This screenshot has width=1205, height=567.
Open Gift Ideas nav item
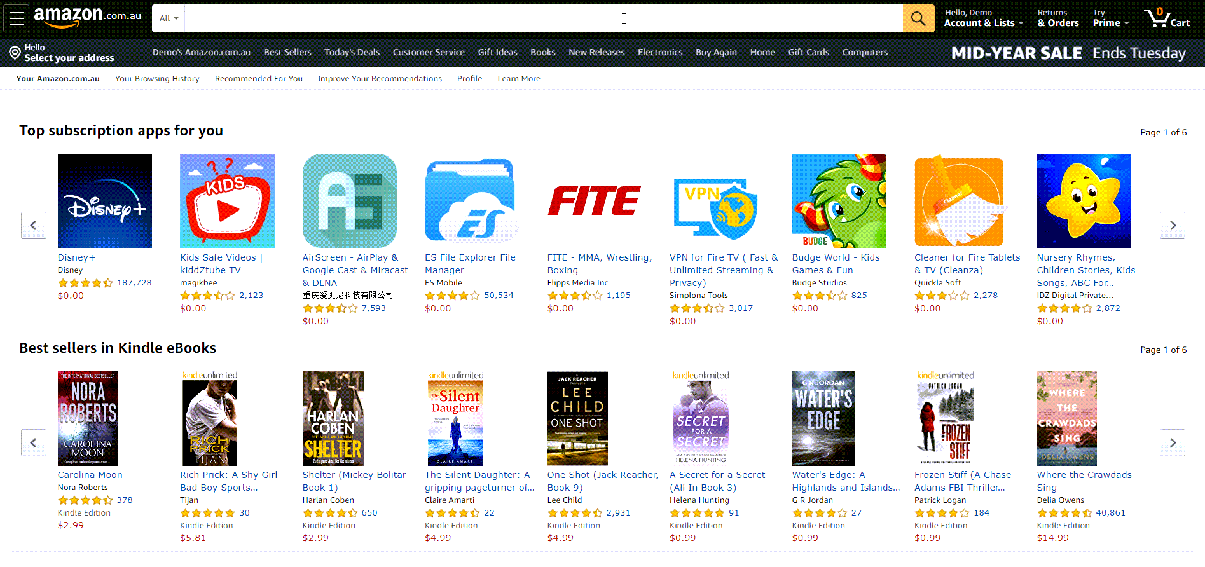coord(497,52)
